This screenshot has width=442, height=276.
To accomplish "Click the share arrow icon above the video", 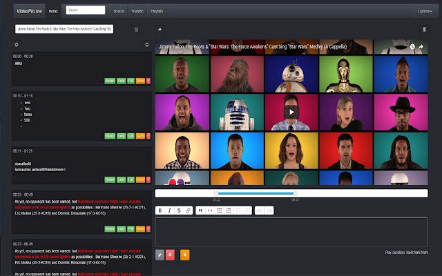I will (160, 29).
